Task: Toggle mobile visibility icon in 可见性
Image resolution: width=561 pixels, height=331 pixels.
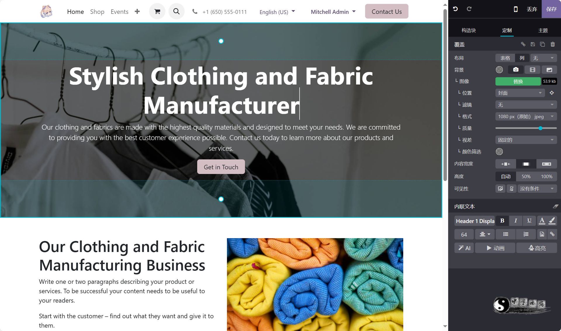Action: pyautogui.click(x=511, y=189)
